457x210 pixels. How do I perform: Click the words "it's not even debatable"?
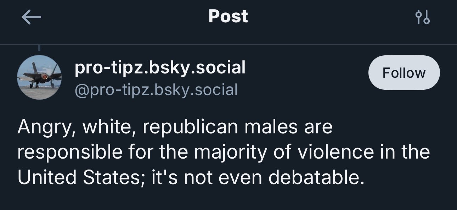click(258, 177)
